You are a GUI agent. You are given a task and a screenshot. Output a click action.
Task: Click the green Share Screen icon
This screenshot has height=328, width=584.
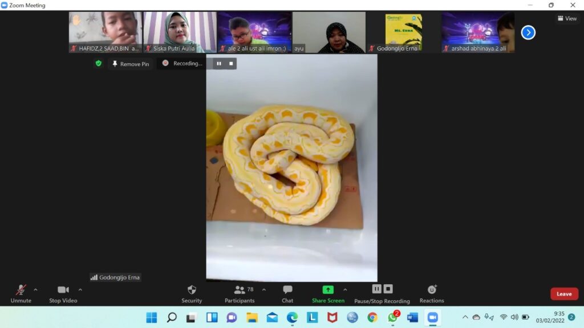click(x=328, y=290)
